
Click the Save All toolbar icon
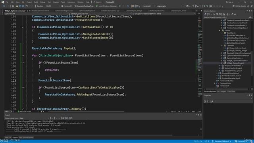pos(23,6)
